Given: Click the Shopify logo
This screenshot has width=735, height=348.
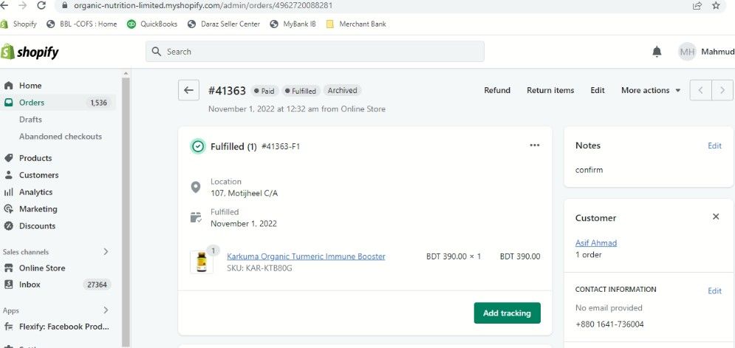Looking at the screenshot, I should coord(30,52).
